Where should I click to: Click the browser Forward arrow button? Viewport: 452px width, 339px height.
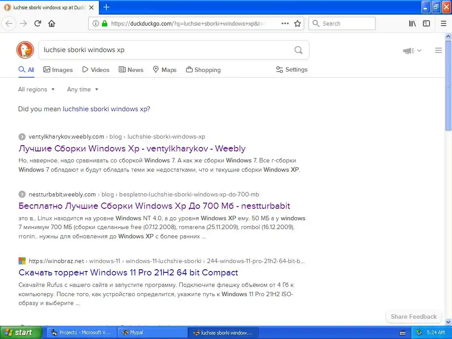[23, 23]
